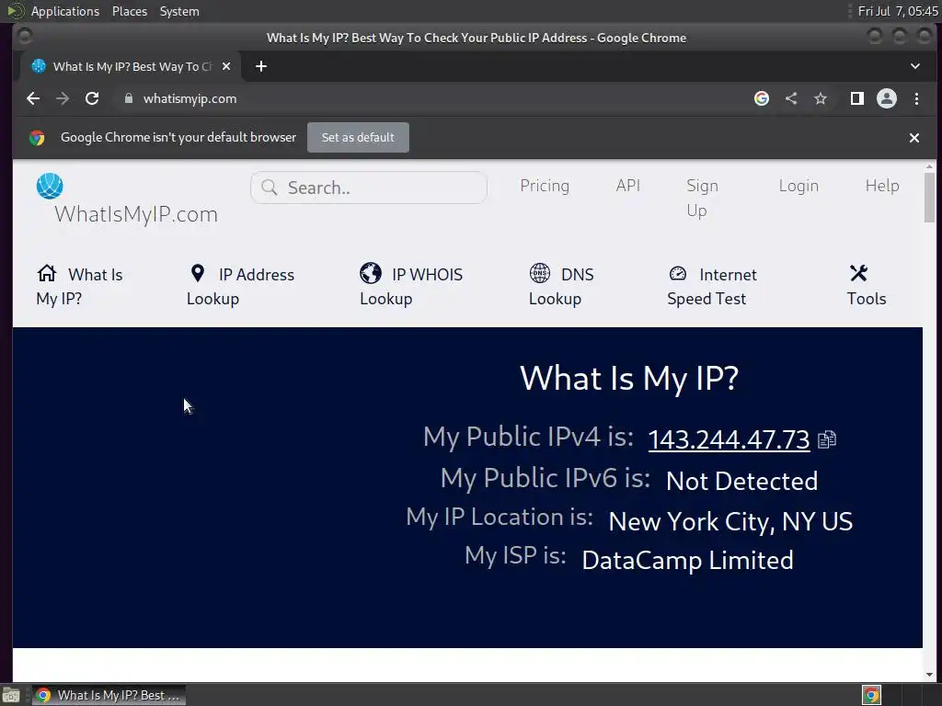Click the house icon for What Is My IP
Screen dimensions: 942x706
(47, 273)
